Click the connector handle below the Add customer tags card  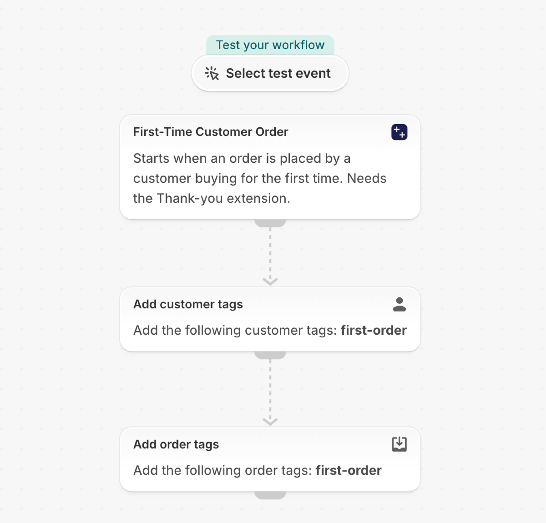click(270, 355)
